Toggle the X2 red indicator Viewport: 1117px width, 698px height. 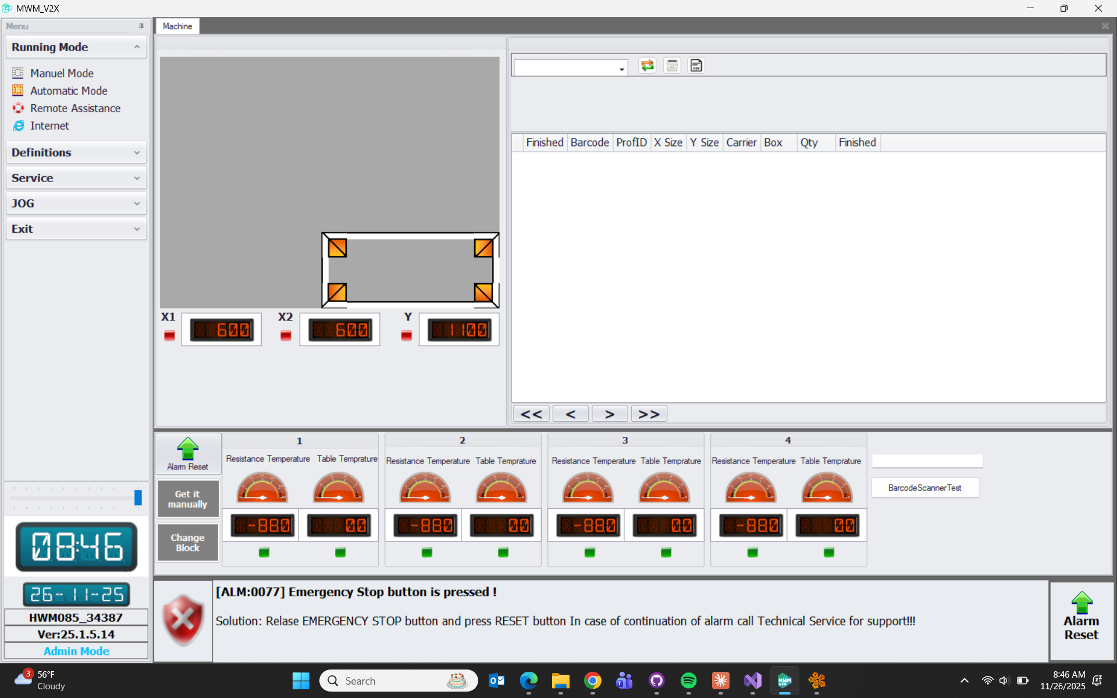coord(286,336)
